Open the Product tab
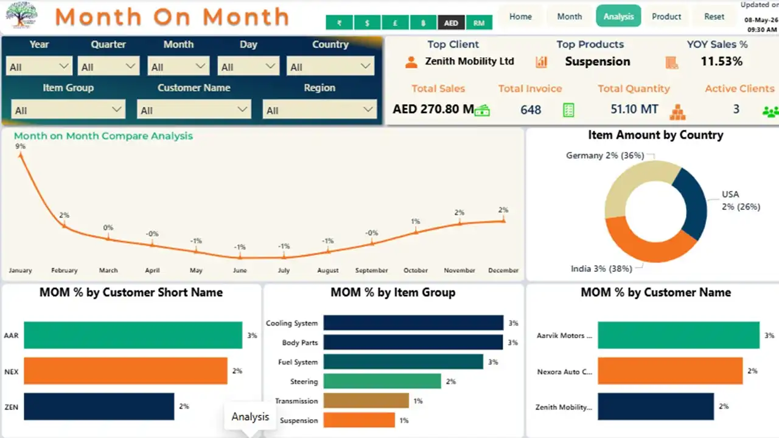The image size is (779, 438). [666, 16]
